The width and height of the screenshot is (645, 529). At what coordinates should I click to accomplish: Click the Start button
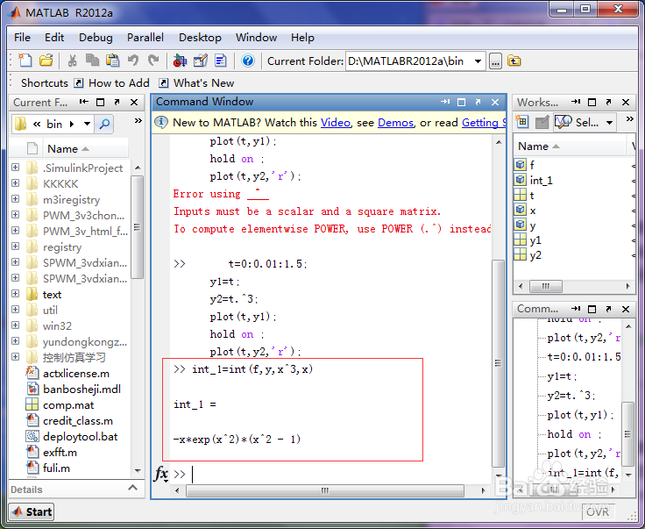pyautogui.click(x=32, y=511)
